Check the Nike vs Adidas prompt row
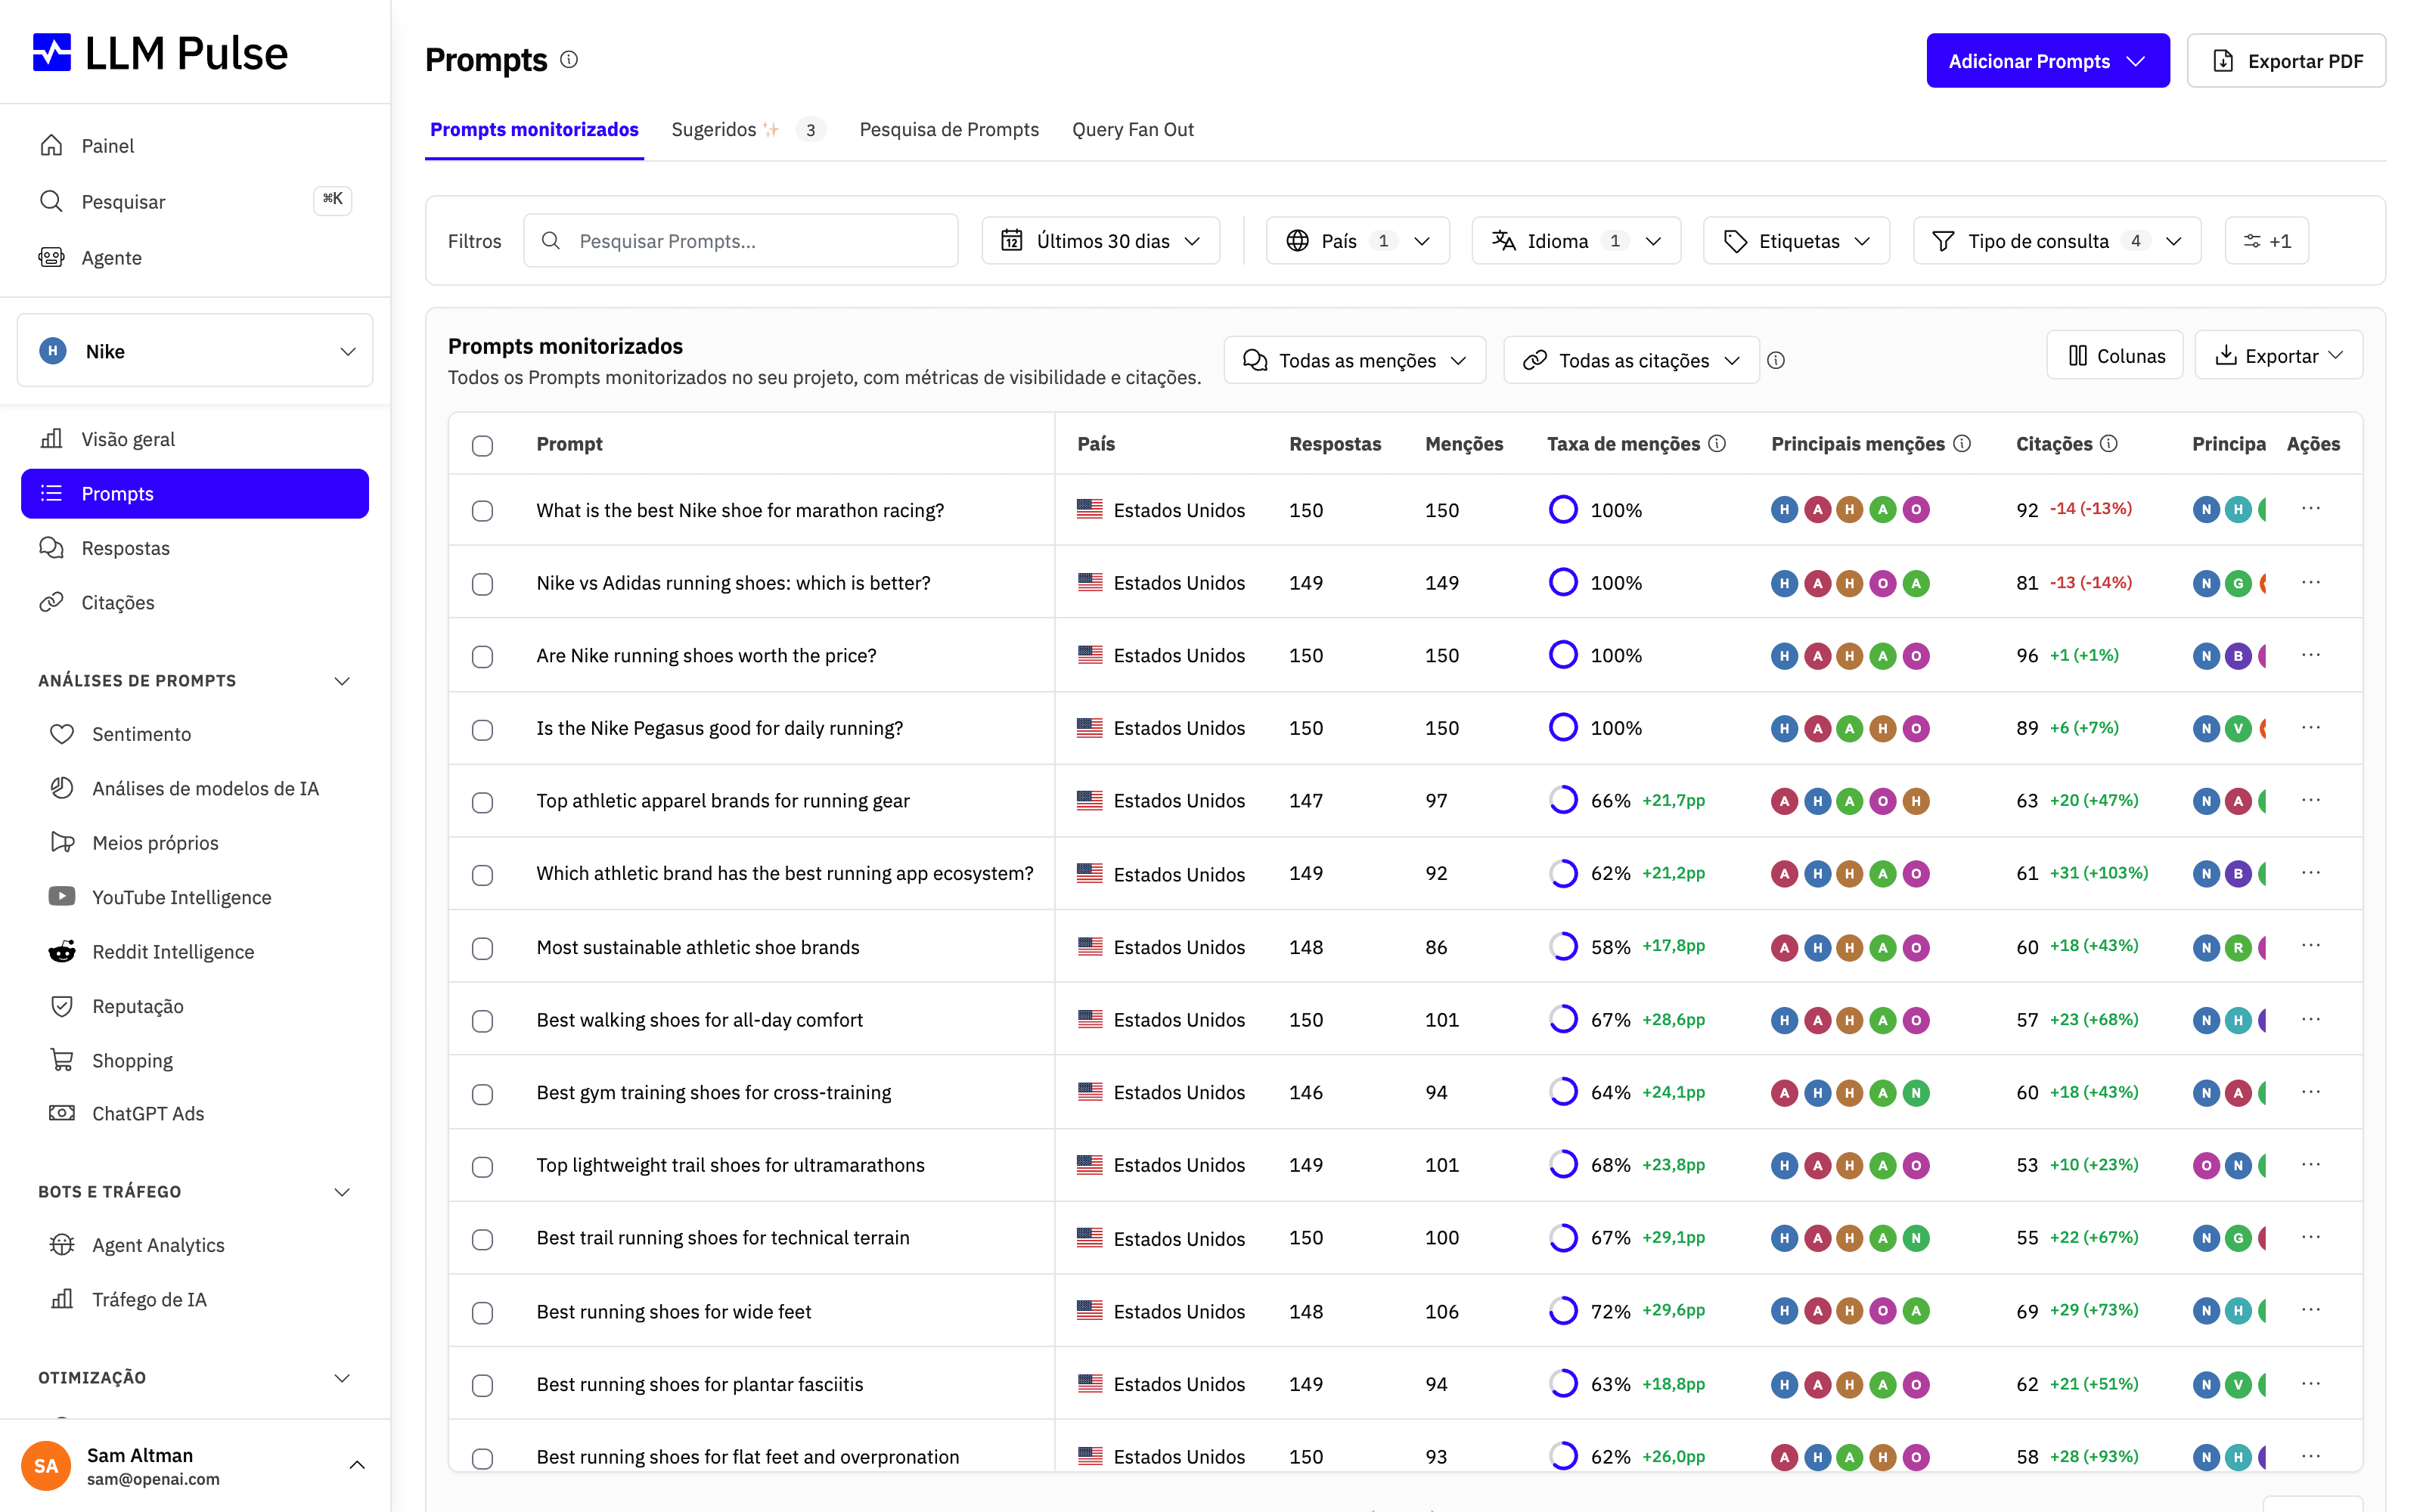Image resolution: width=2420 pixels, height=1512 pixels. tap(482, 584)
